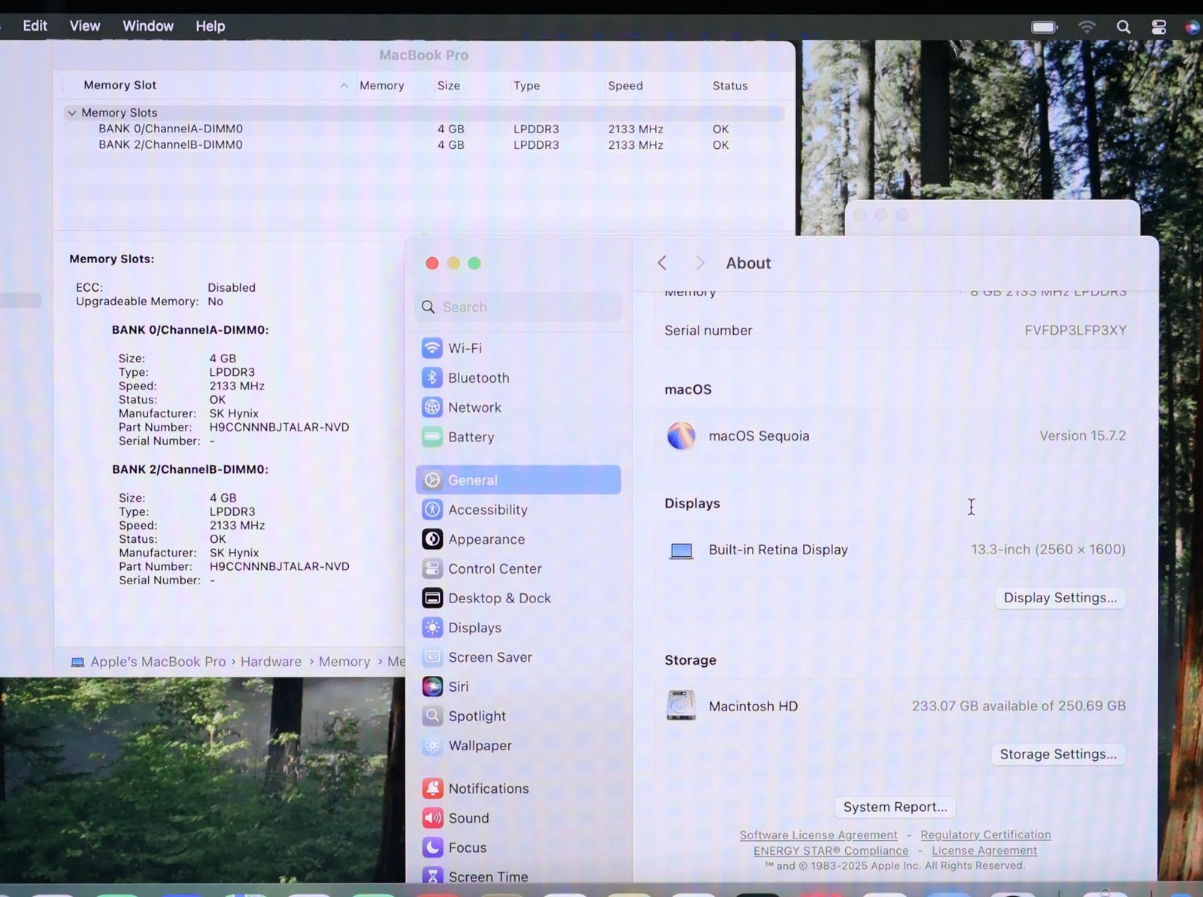The image size is (1203, 897).
Task: Open Notifications settings pane
Action: [x=488, y=789]
